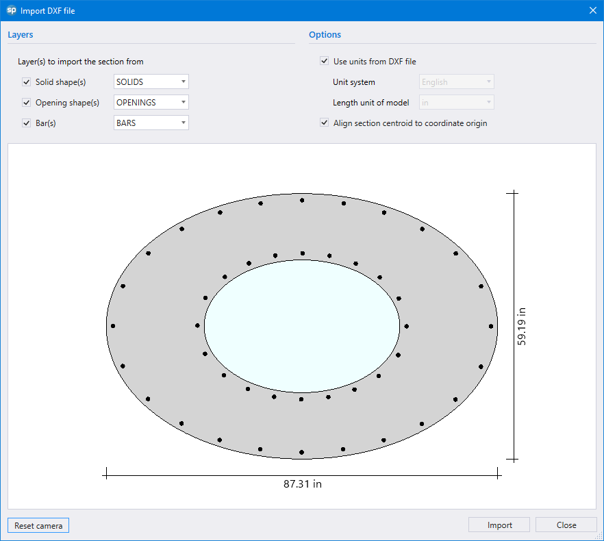Image resolution: width=604 pixels, height=541 pixels.
Task: Click the sp application icon in title bar
Action: 11,10
